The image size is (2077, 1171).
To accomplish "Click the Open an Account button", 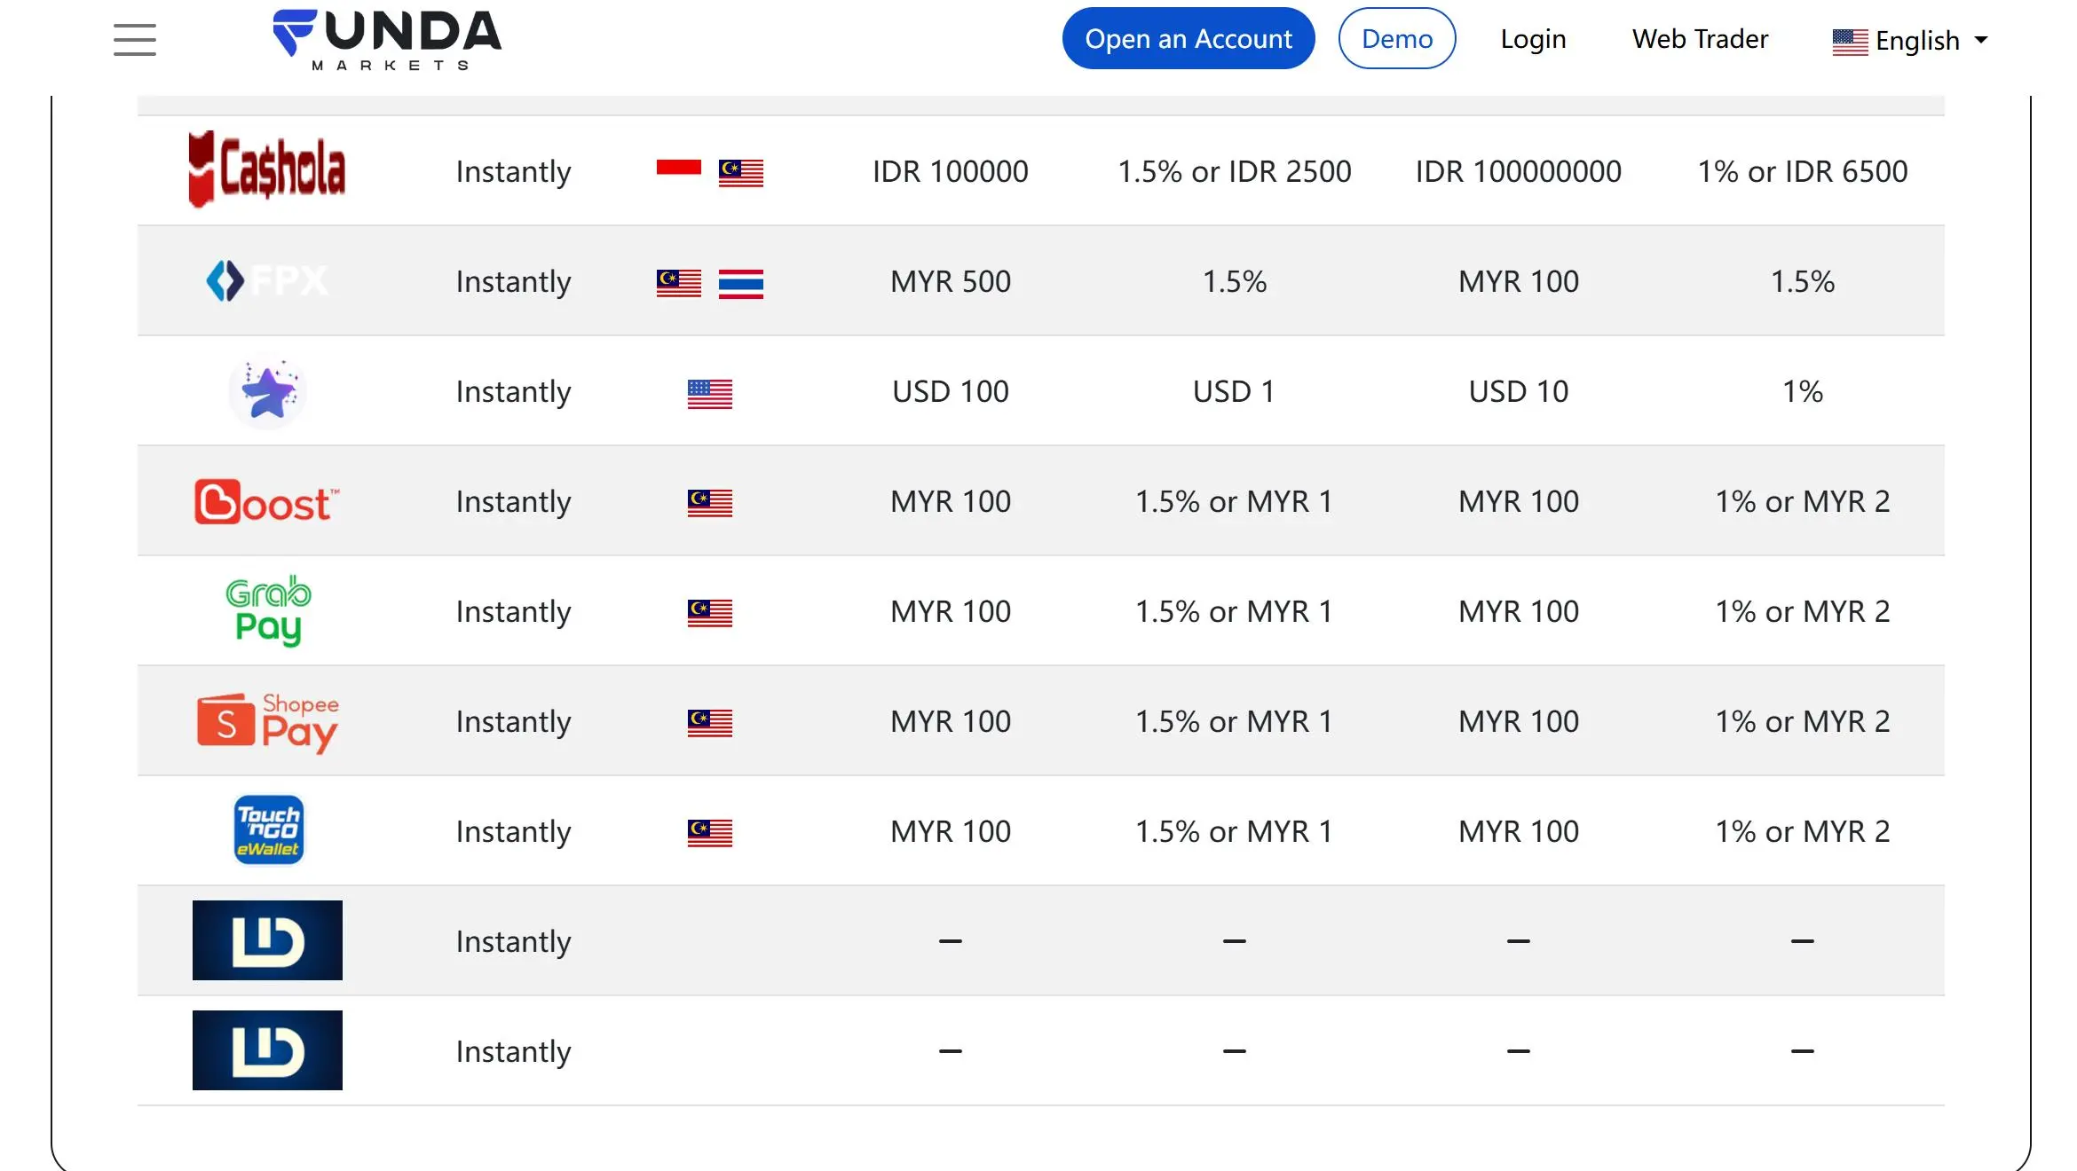I will pyautogui.click(x=1189, y=39).
